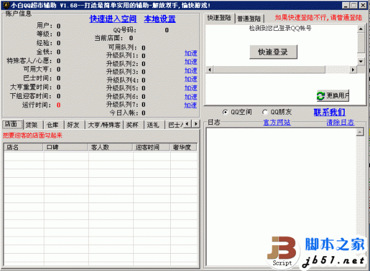This screenshot has height=271, width=370.
Task: Click 加速 for 升级队列4
Action: tap(191, 79)
